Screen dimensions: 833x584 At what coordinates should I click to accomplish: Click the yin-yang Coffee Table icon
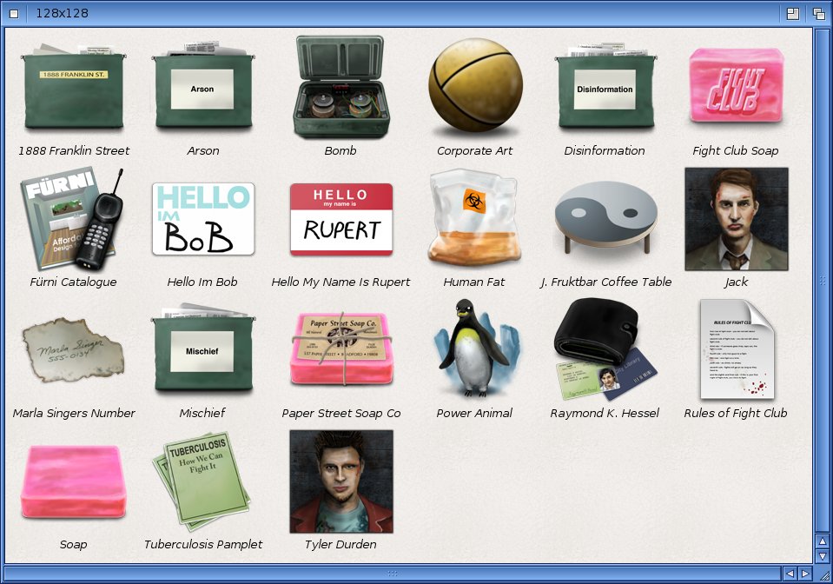click(x=605, y=216)
